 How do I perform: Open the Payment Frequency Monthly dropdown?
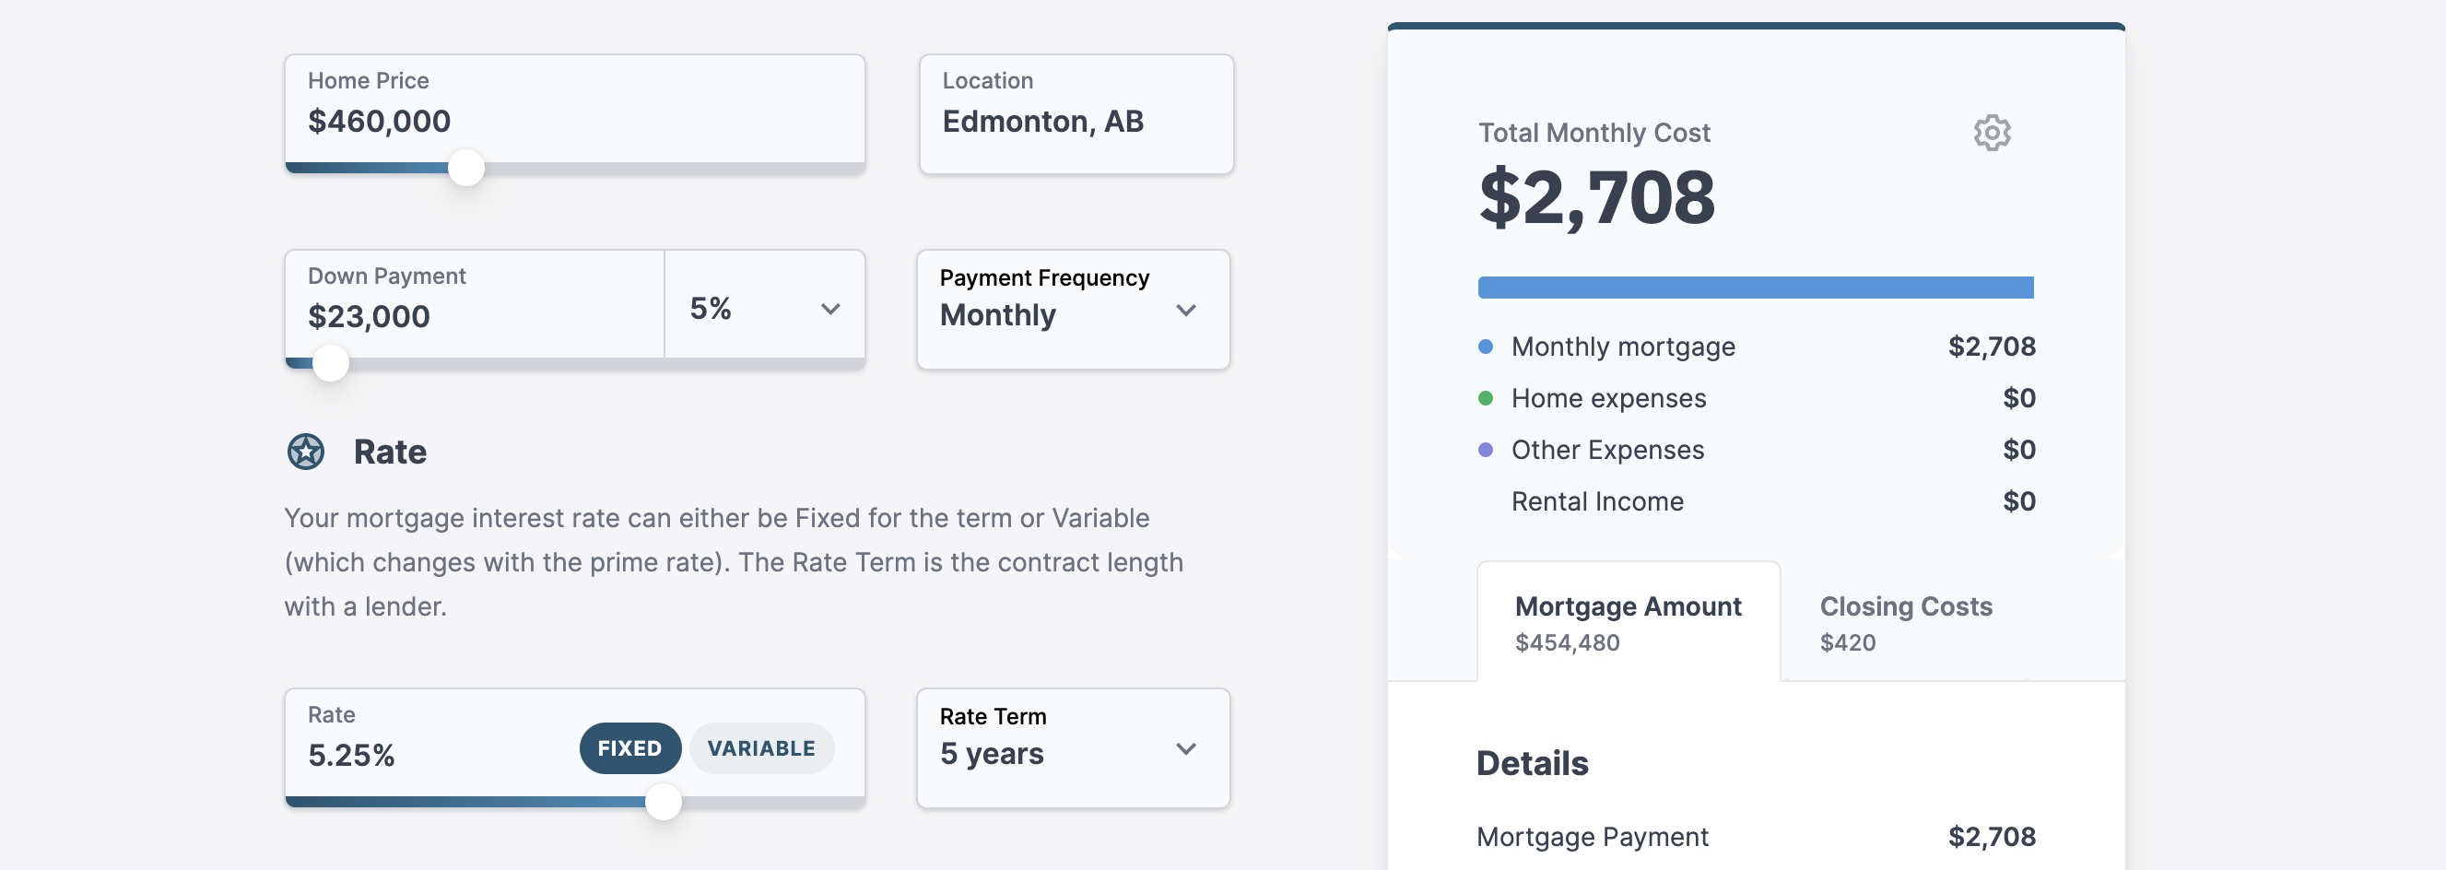click(1073, 309)
